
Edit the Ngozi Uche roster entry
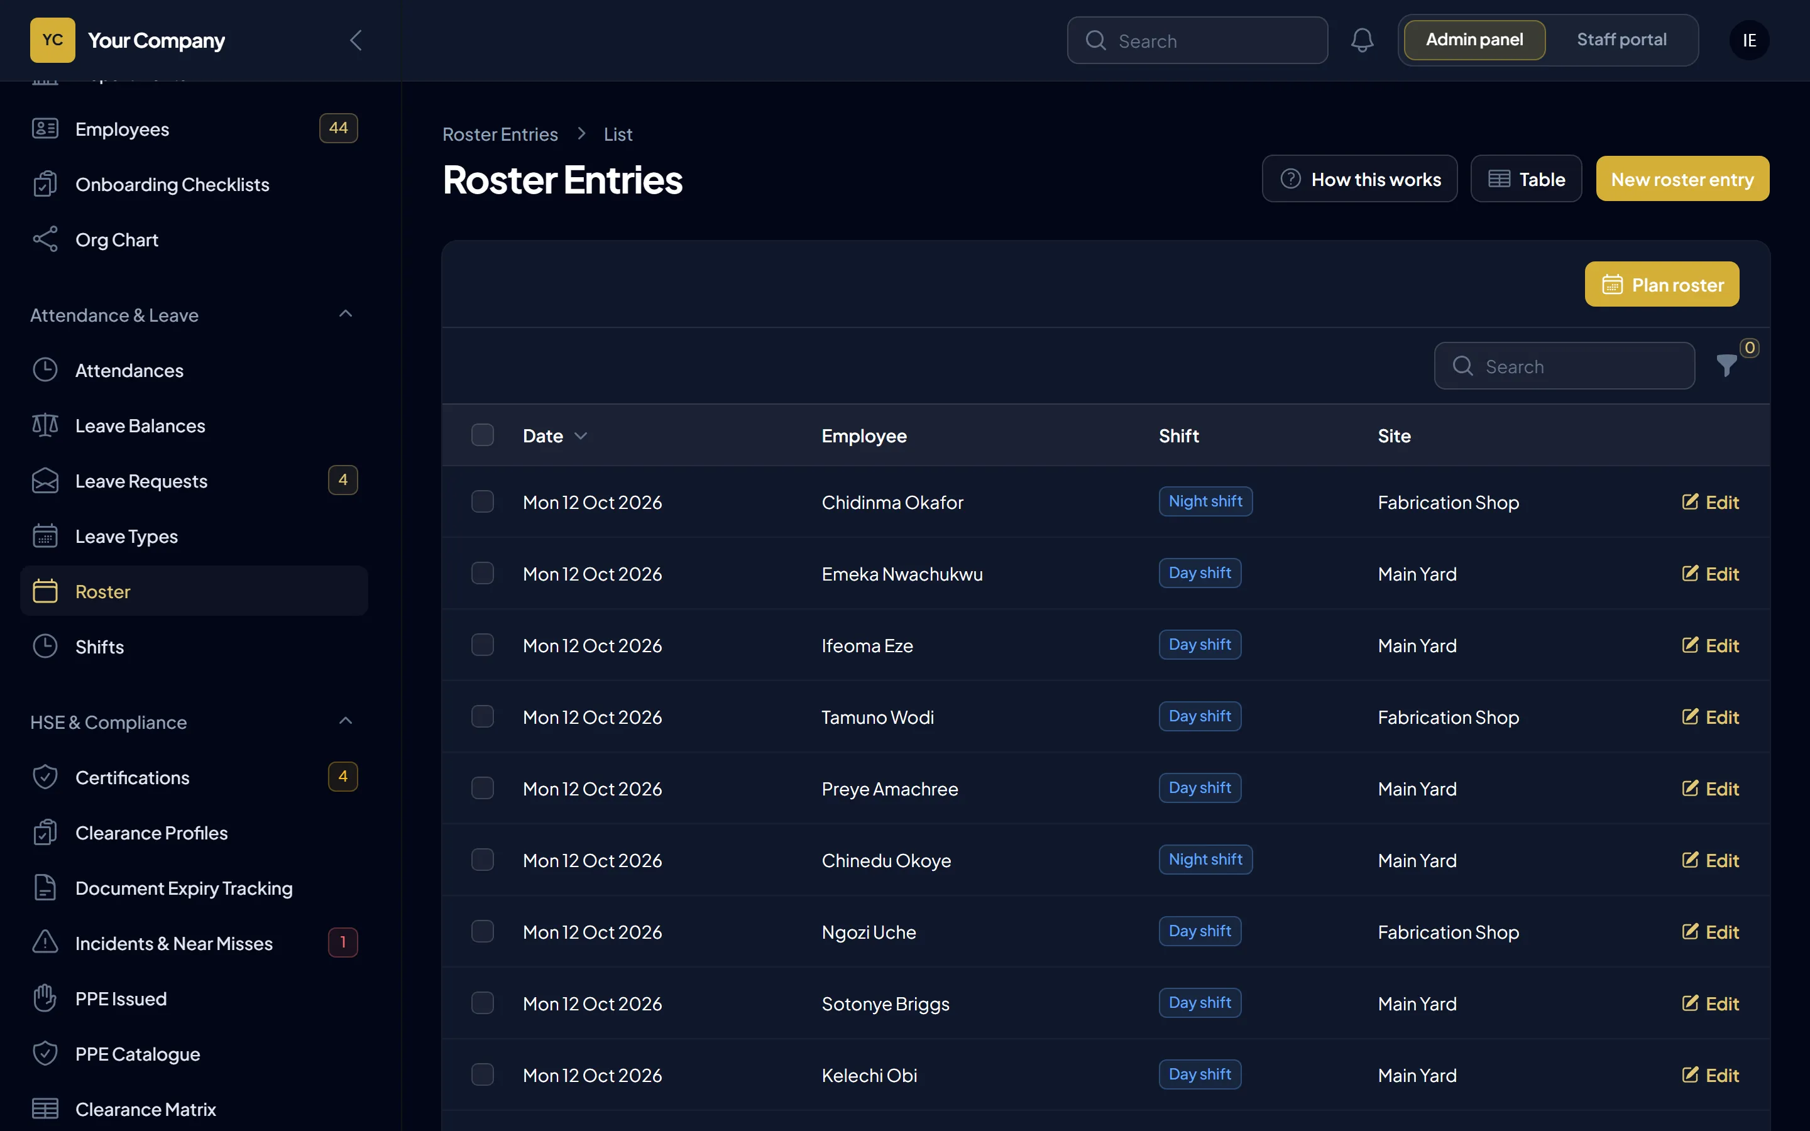[x=1710, y=932]
